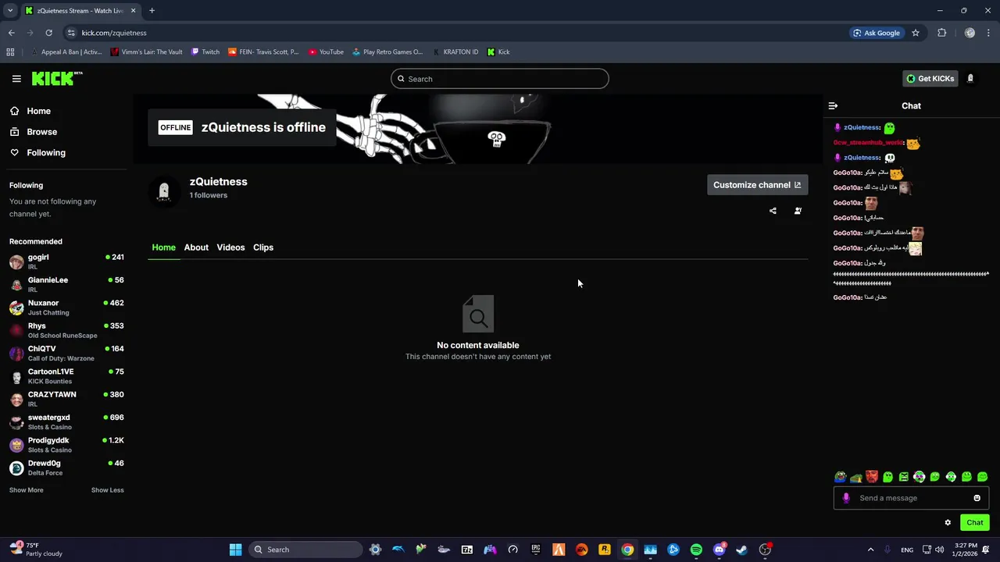The width and height of the screenshot is (1000, 562).
Task: Click Get KICKs button
Action: pyautogui.click(x=930, y=79)
